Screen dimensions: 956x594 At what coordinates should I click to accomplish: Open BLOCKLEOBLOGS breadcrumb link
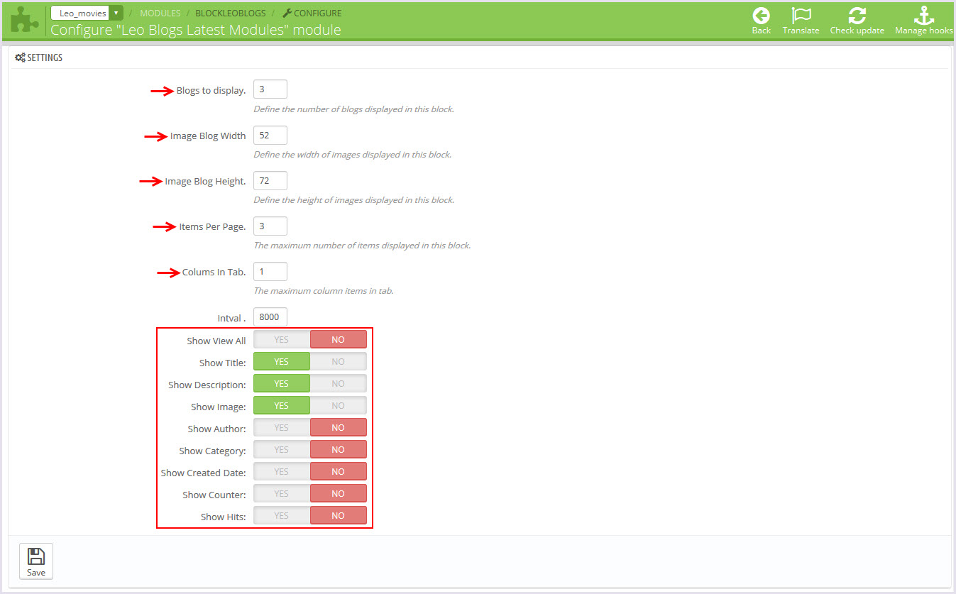[x=231, y=13]
